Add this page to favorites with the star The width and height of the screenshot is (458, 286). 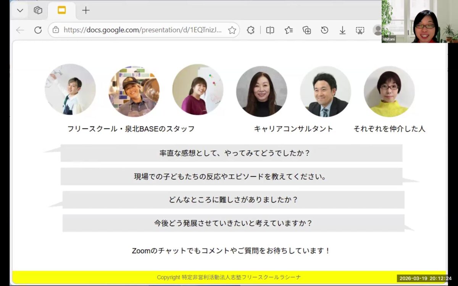[232, 30]
